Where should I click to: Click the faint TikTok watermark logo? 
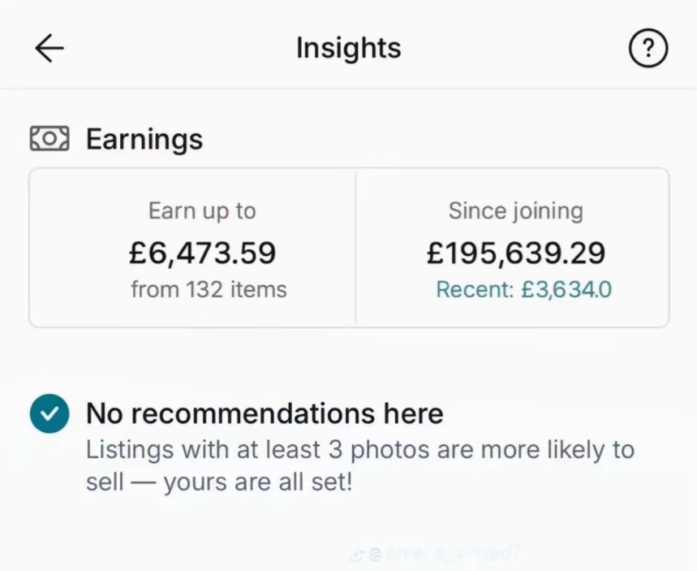[355, 554]
